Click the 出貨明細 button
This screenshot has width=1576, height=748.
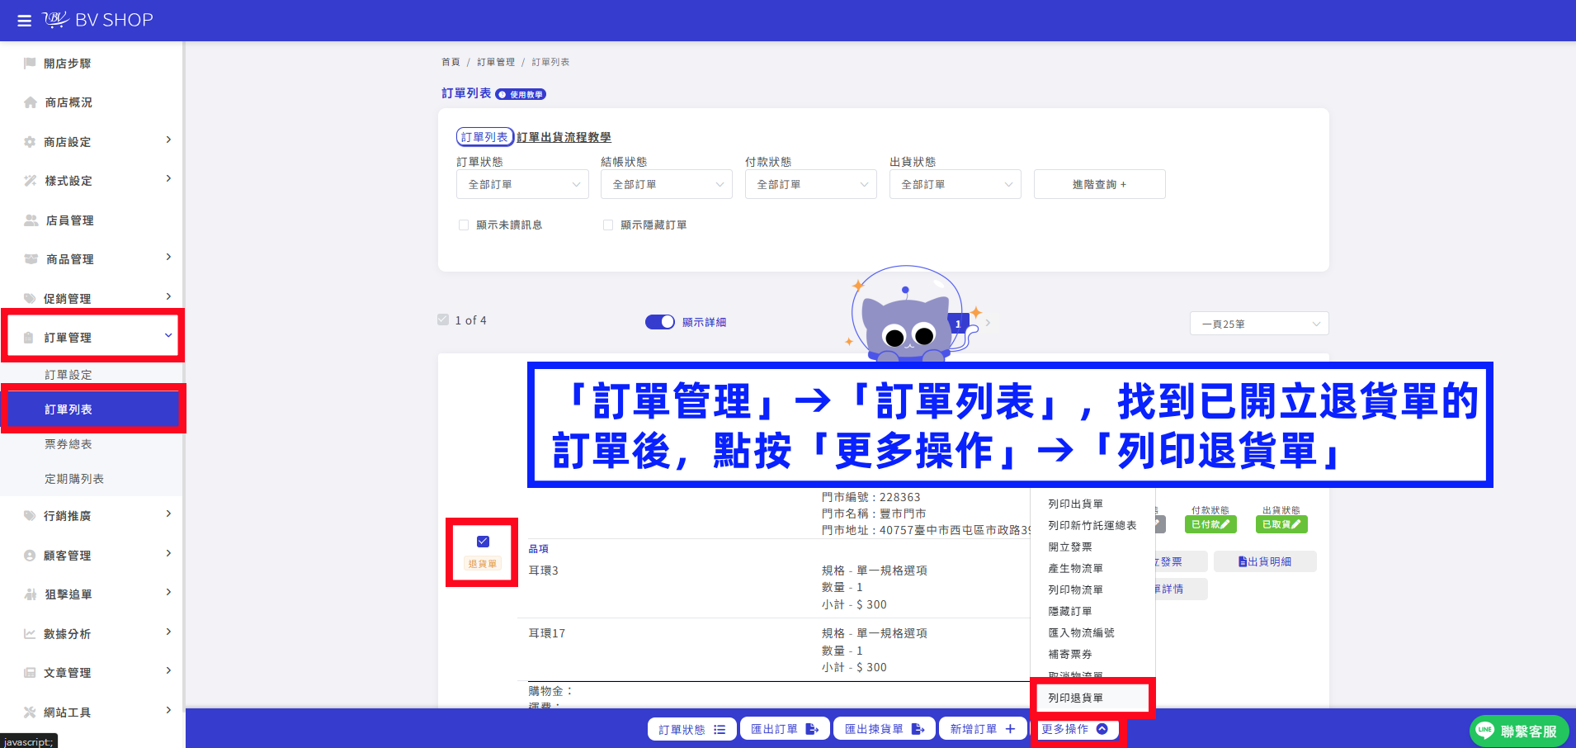(x=1265, y=561)
